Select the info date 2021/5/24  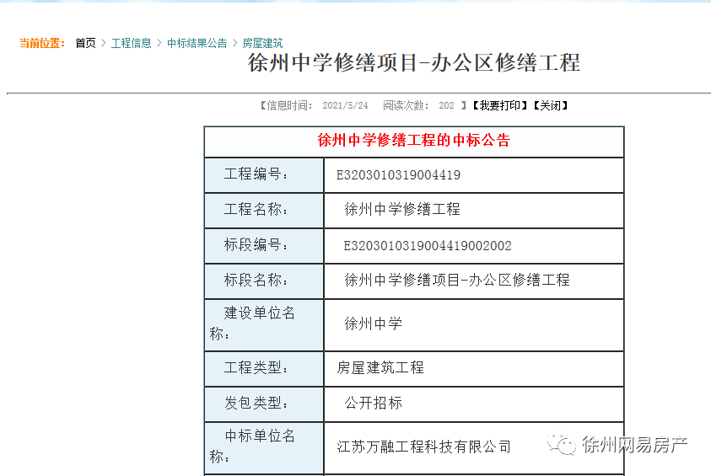pos(345,105)
